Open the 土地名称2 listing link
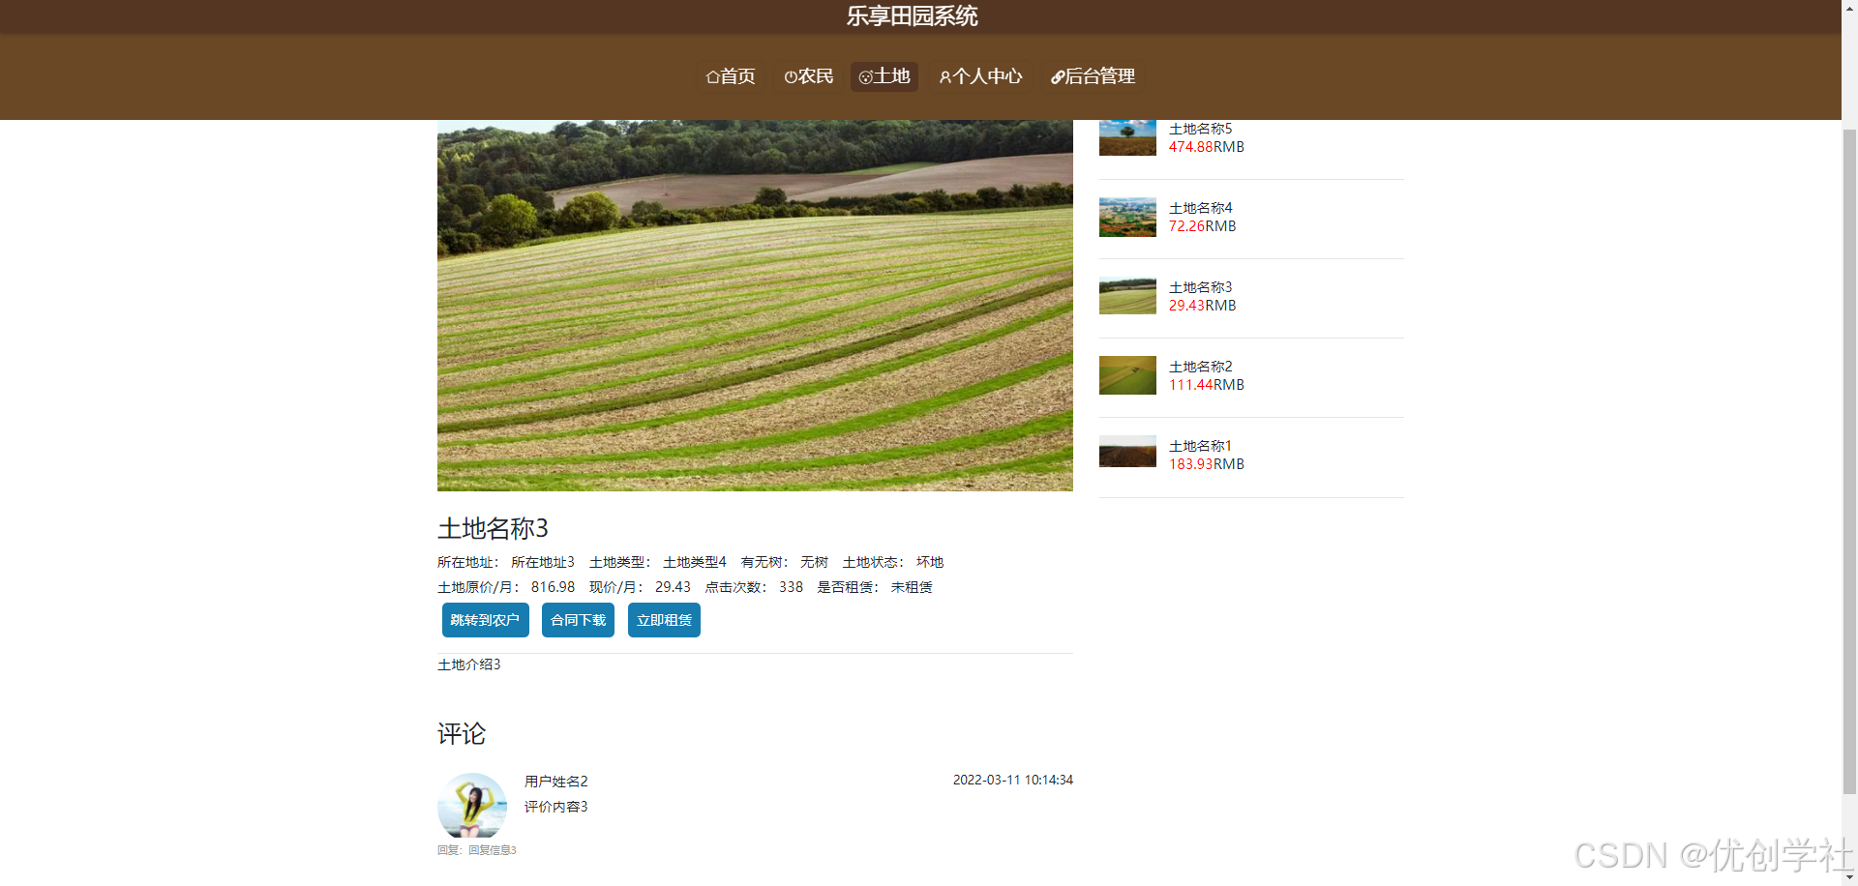Image resolution: width=1858 pixels, height=886 pixels. point(1201,367)
